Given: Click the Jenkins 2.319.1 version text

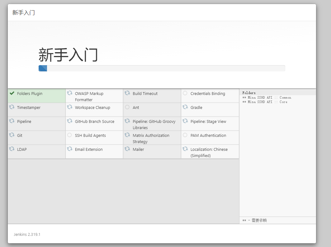Looking at the screenshot, I should (27, 234).
